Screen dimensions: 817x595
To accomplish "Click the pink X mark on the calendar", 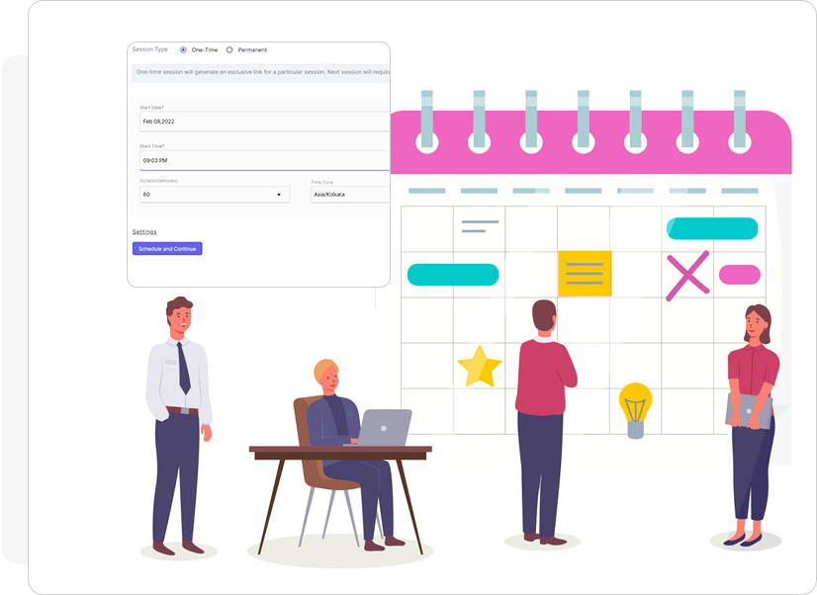I will click(x=687, y=275).
